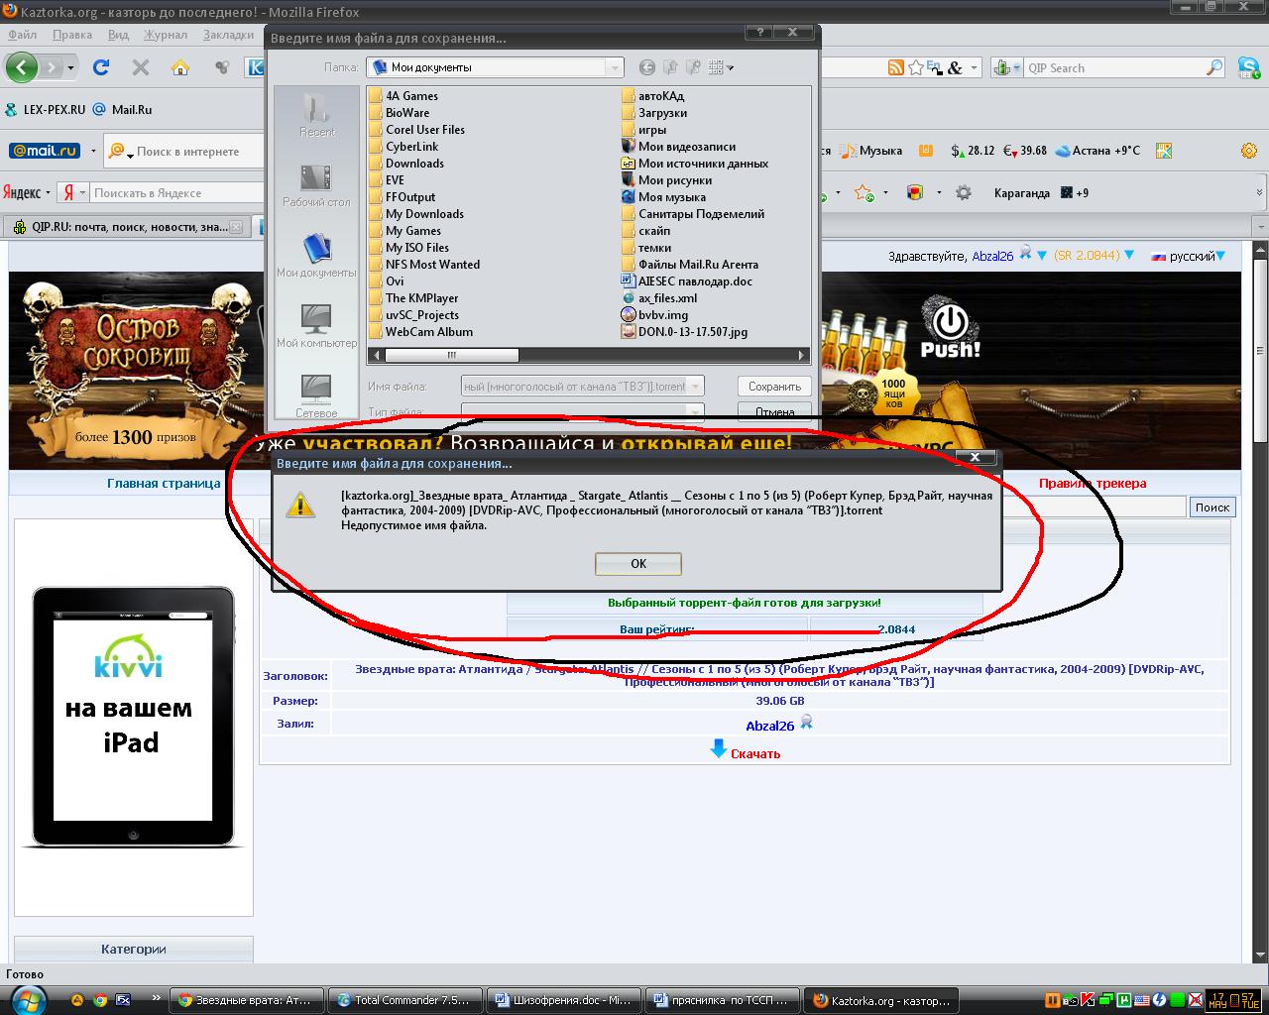1269x1015 pixels.
Task: Switch to Шизофрения.doc taskbar button
Action: pyautogui.click(x=564, y=1000)
